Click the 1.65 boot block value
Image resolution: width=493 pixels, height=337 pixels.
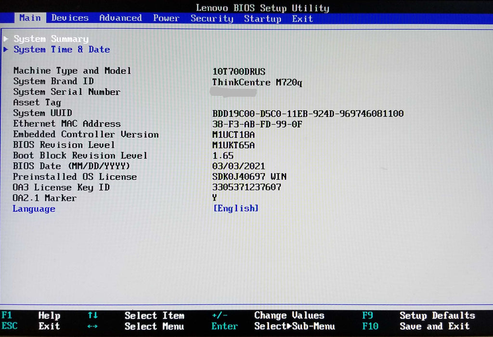(x=223, y=156)
